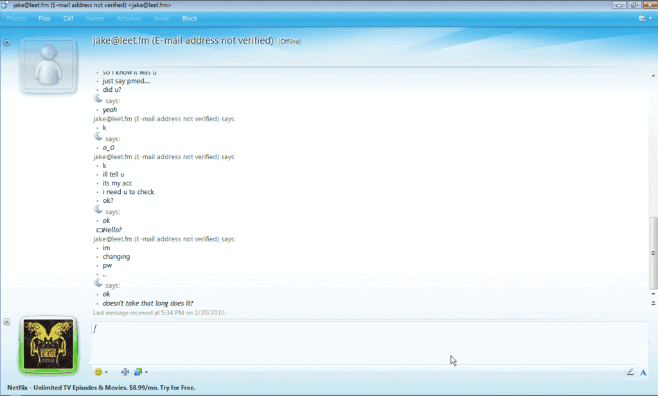The image size is (658, 396).
Task: Select the message 'changing'
Action: (x=116, y=257)
